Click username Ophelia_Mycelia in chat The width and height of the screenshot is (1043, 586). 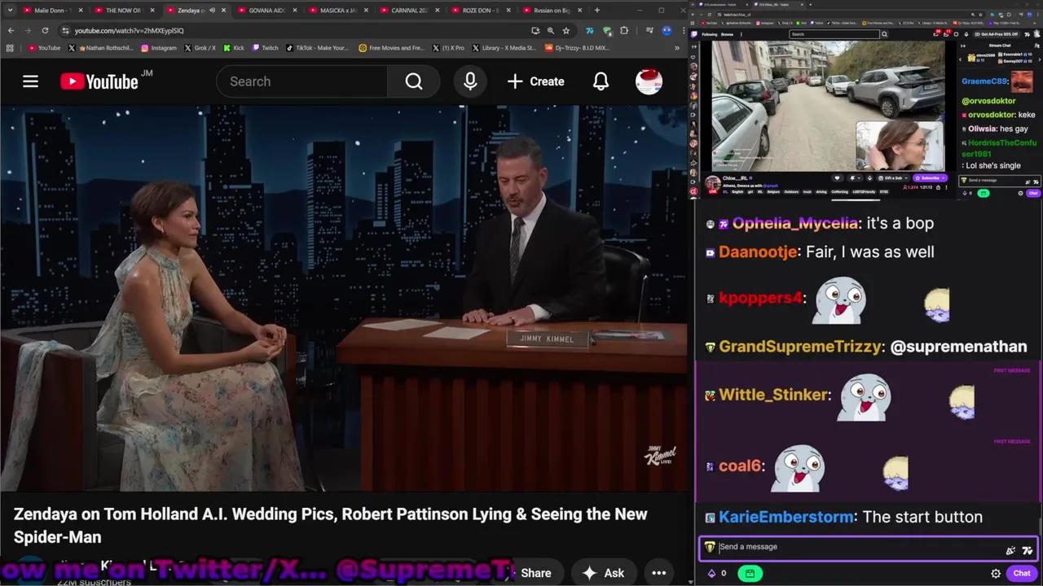click(x=794, y=223)
